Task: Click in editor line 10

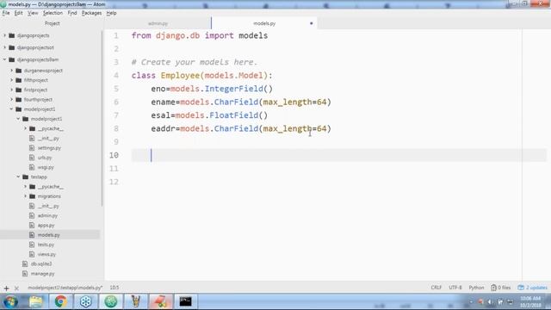Action: 339,155
